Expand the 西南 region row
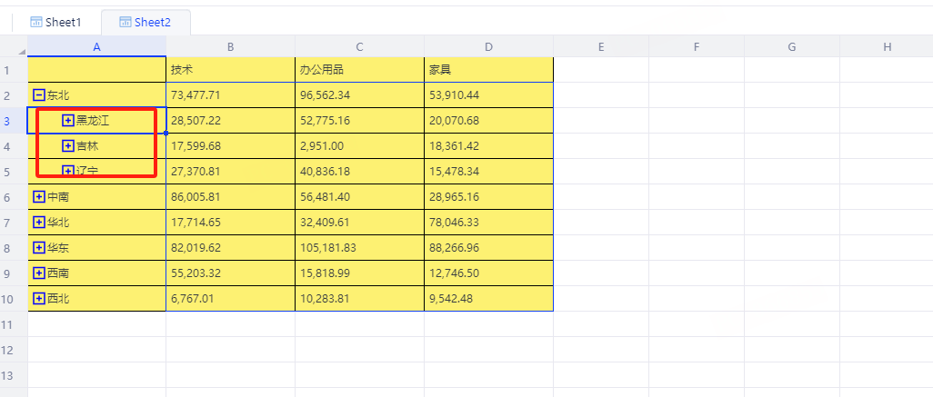 point(38,273)
